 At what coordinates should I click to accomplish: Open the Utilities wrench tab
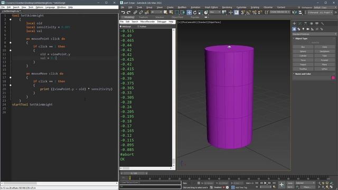[x=323, y=23]
